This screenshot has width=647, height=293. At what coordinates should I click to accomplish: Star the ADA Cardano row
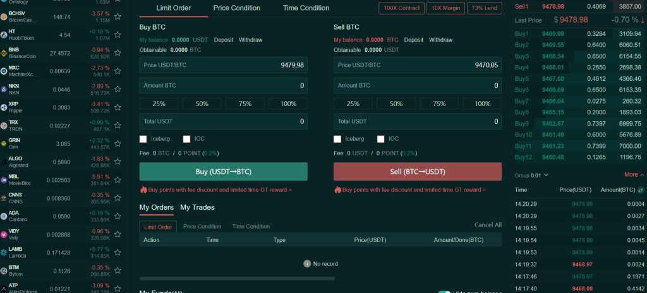pos(118,216)
